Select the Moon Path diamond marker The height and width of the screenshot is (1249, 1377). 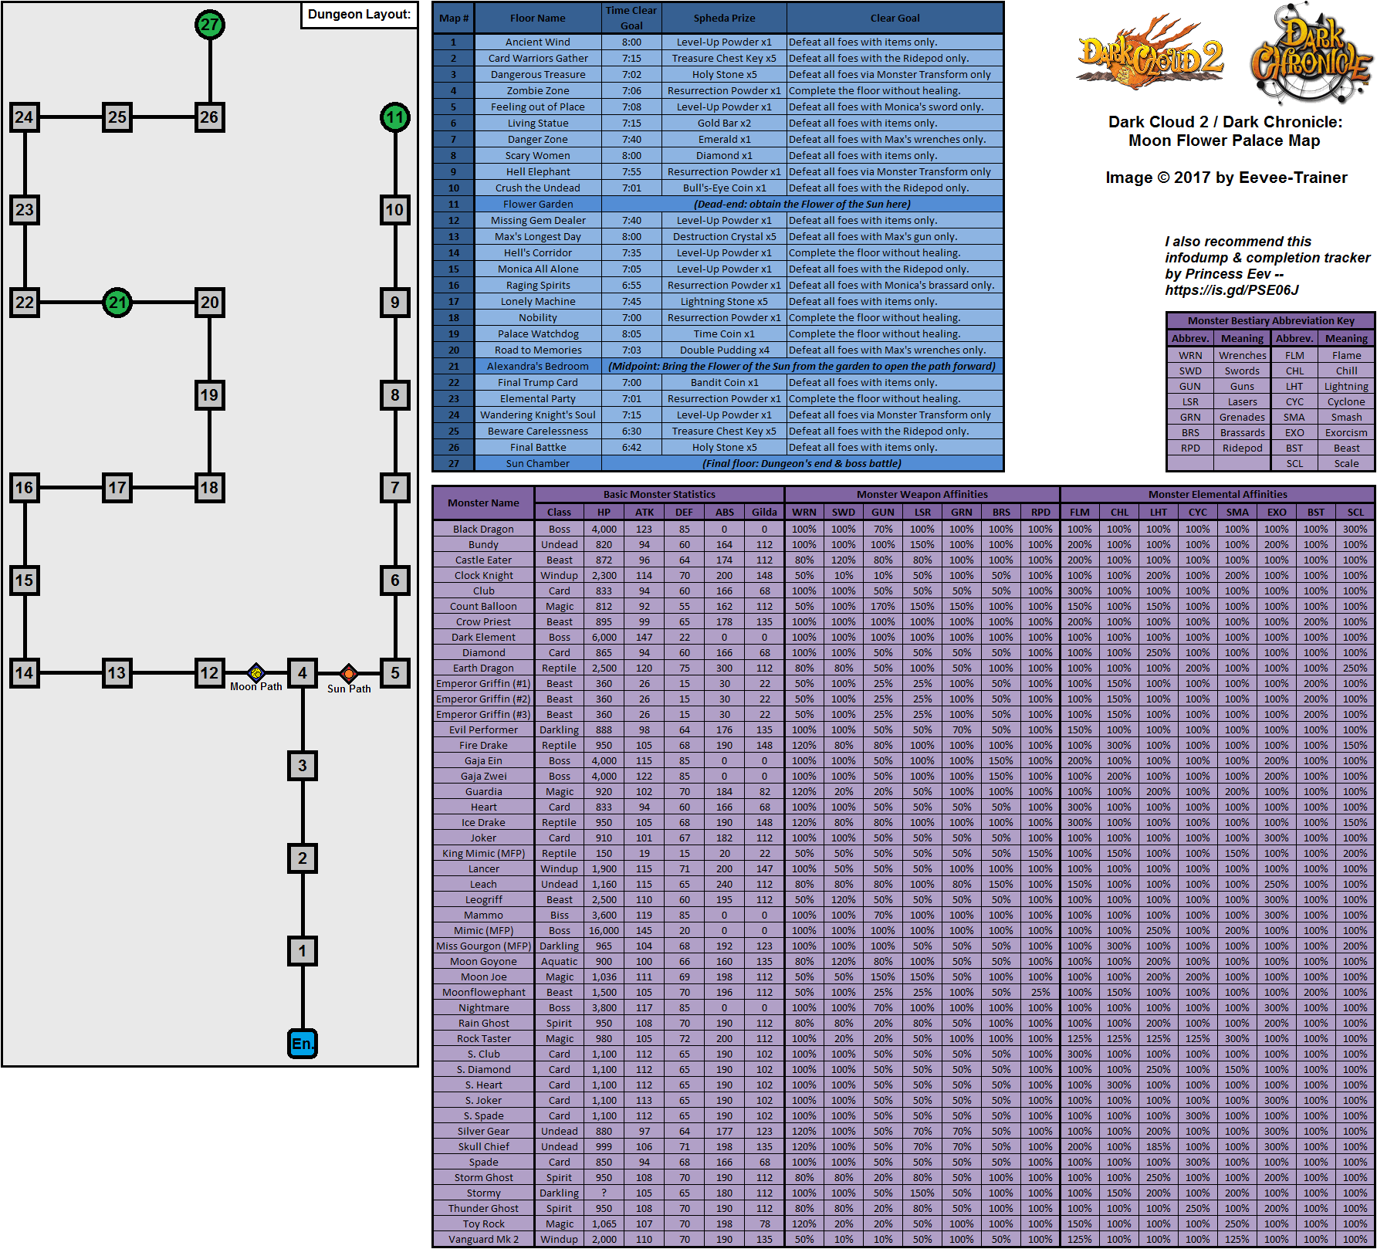256,672
